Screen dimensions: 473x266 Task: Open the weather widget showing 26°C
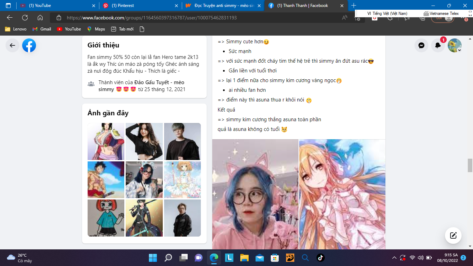pos(20,258)
